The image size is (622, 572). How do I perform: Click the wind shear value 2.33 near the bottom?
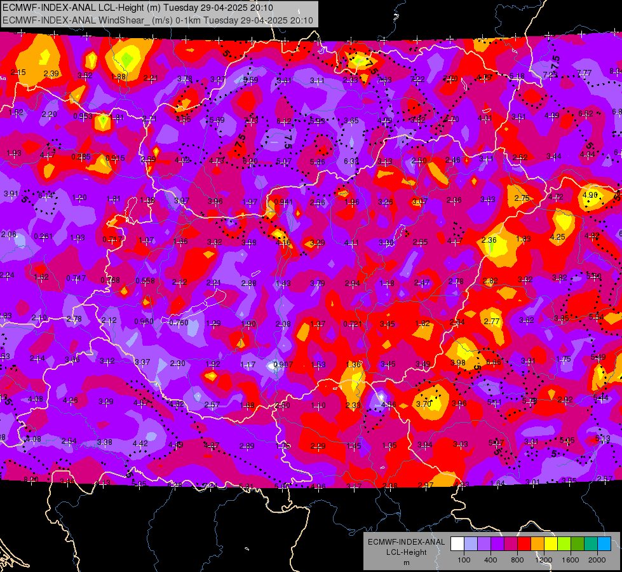click(x=353, y=405)
